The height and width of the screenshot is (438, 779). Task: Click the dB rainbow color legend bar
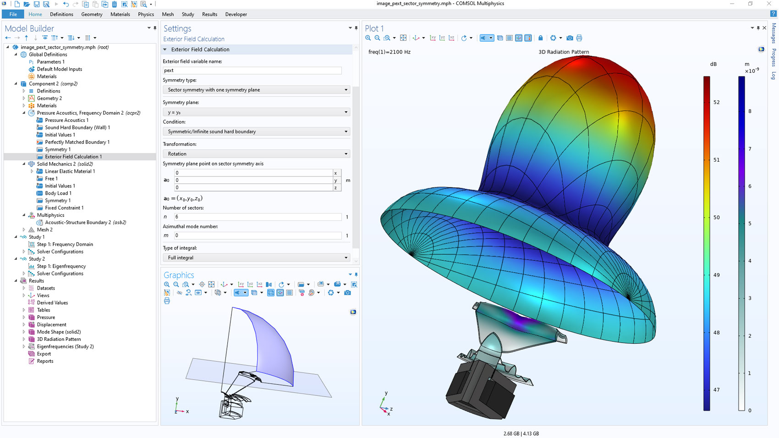[x=707, y=243]
